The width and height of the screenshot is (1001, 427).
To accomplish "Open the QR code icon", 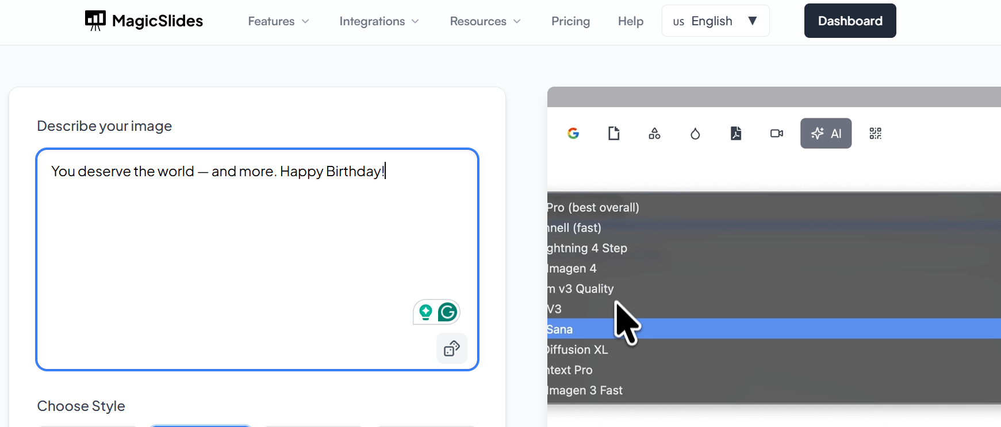I will [x=875, y=134].
